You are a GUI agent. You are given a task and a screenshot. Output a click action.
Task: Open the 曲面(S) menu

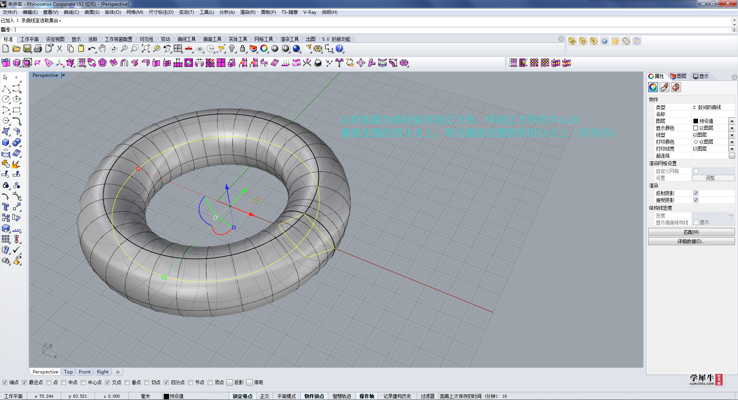click(92, 12)
